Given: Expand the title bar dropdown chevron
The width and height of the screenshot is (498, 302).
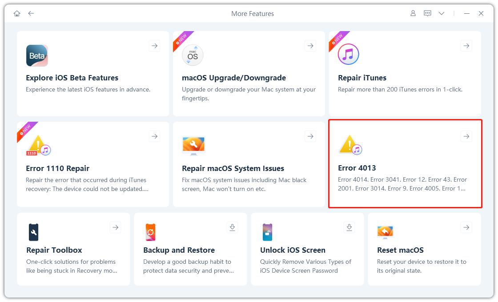Looking at the screenshot, I should [x=442, y=13].
